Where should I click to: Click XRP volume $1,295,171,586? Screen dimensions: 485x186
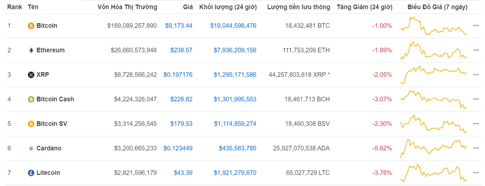coord(235,75)
